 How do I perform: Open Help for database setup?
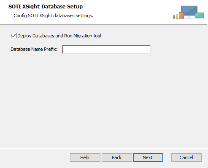coord(85,157)
